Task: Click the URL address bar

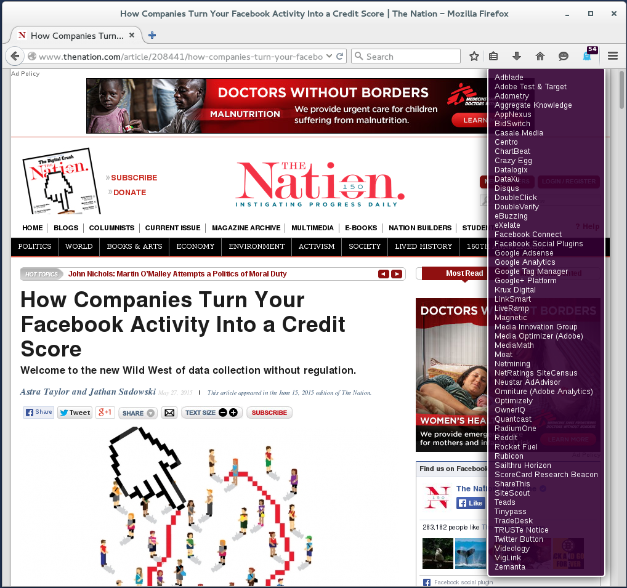Action: click(180, 57)
